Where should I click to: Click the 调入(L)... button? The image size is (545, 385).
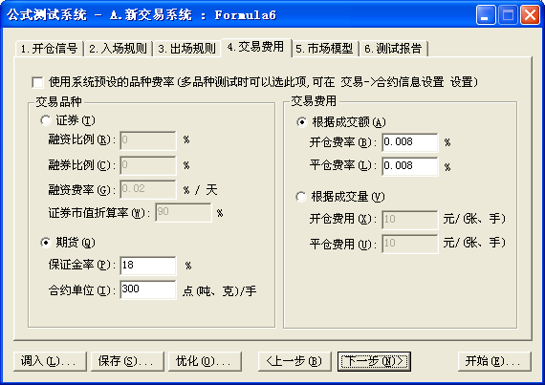50,361
